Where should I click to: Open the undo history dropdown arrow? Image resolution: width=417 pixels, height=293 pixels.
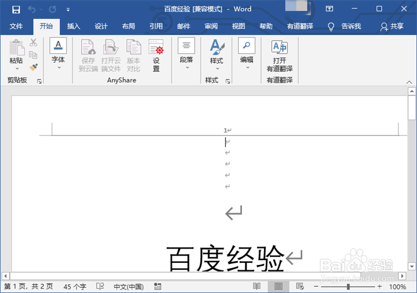click(x=41, y=9)
